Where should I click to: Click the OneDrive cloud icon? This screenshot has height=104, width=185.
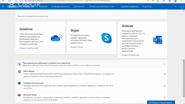[55, 38]
